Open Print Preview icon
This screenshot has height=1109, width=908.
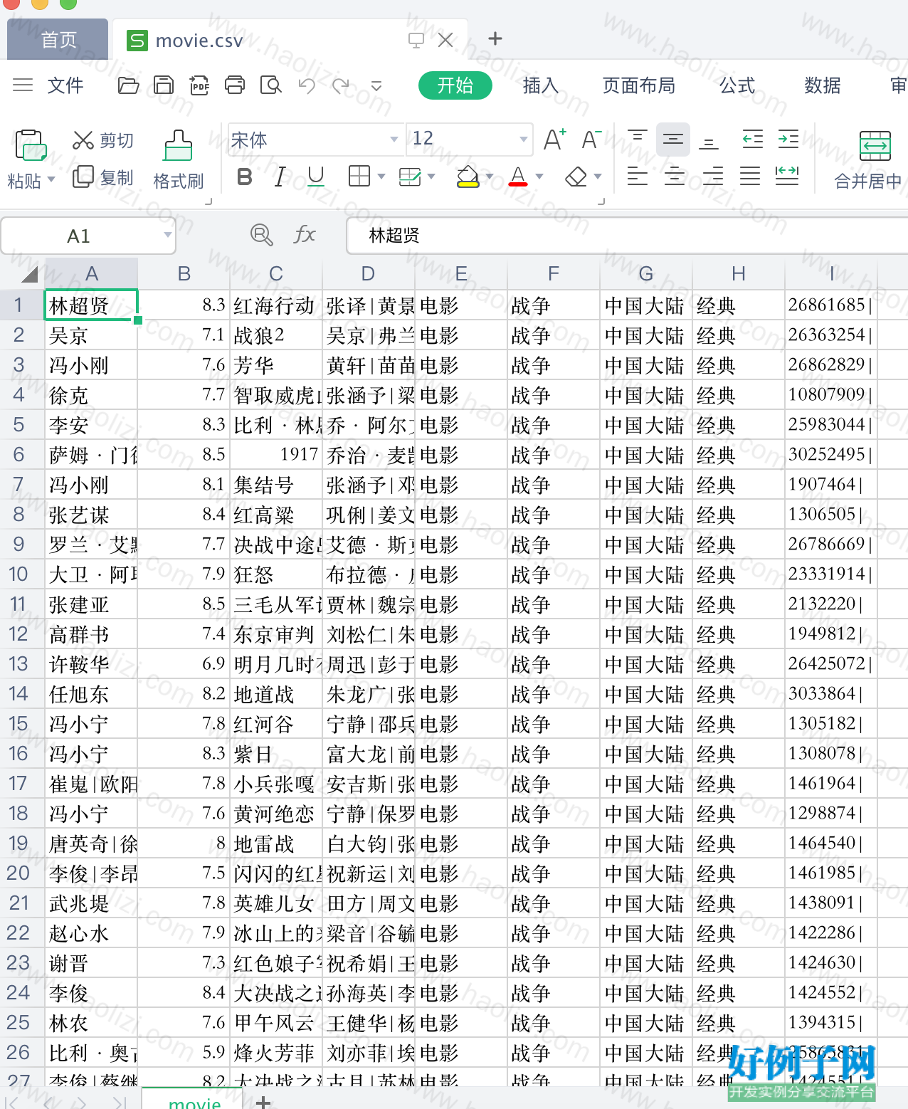(x=271, y=86)
